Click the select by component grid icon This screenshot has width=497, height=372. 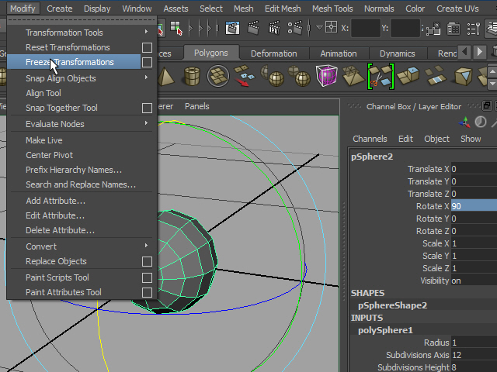(x=176, y=28)
